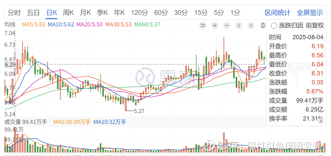Click the MA20:5.50 moving average label
Viewport: 331px width, 156px height.
coord(90,25)
